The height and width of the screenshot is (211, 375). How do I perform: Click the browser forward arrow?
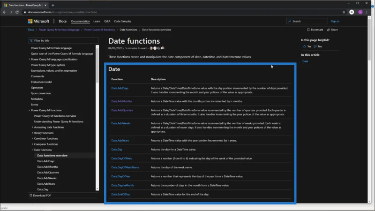[x=11, y=12]
